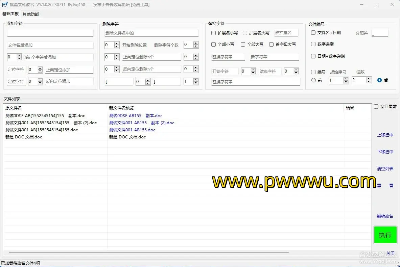Toggle the 全部大写 checkbox
400x267 pixels.
243,45
